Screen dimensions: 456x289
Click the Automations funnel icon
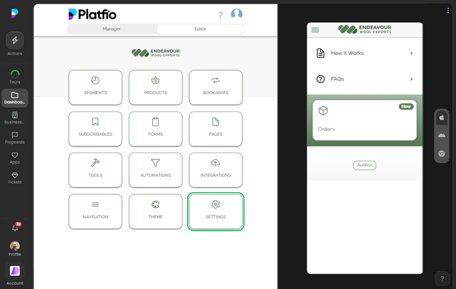(155, 164)
